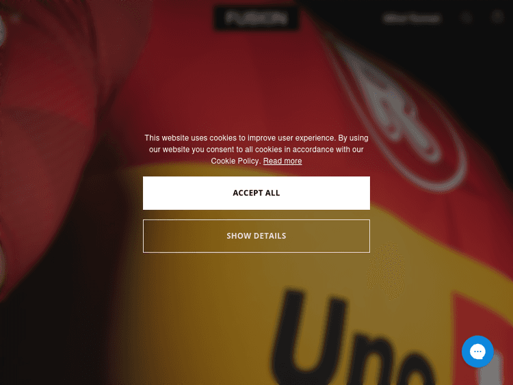
Task: Start a conversation with the chat widget
Action: tap(477, 351)
